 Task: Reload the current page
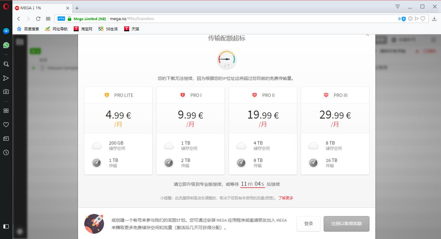tap(38, 19)
